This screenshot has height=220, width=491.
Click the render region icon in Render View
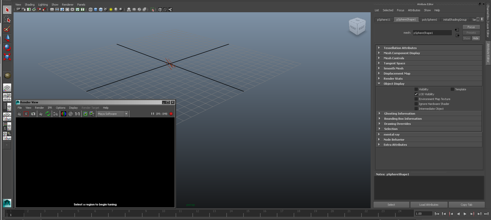coord(26,114)
